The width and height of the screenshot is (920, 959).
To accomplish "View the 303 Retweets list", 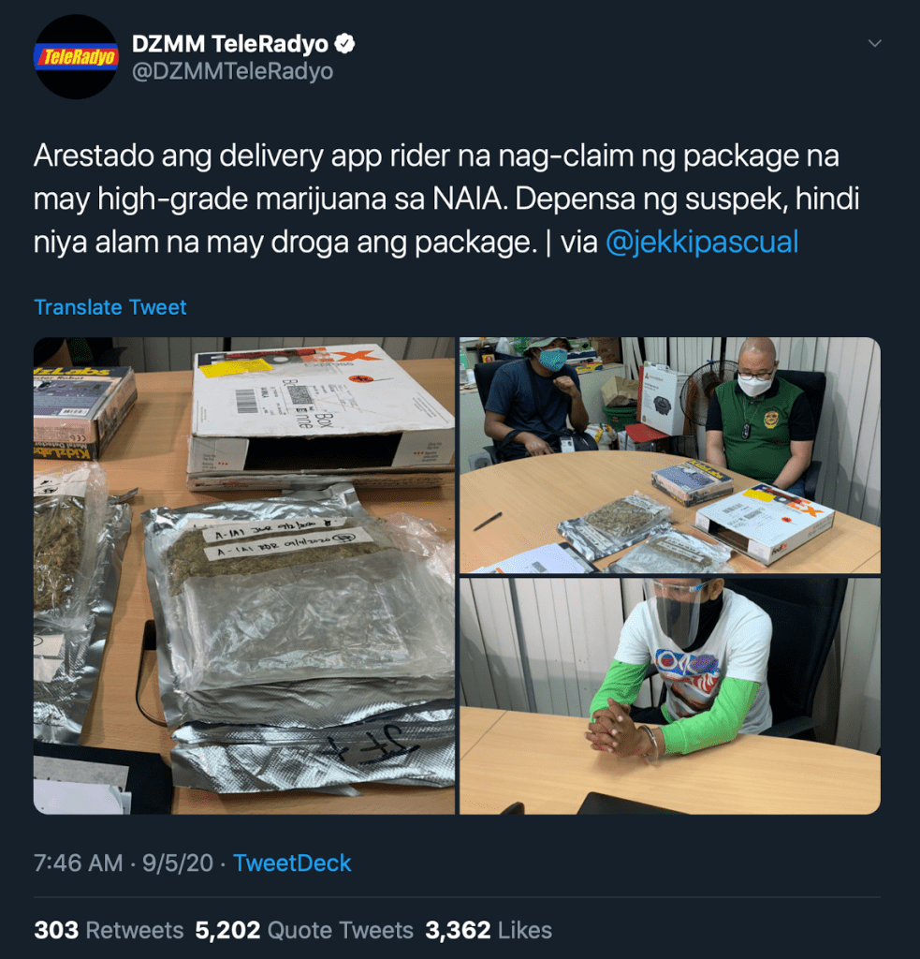I will [109, 930].
